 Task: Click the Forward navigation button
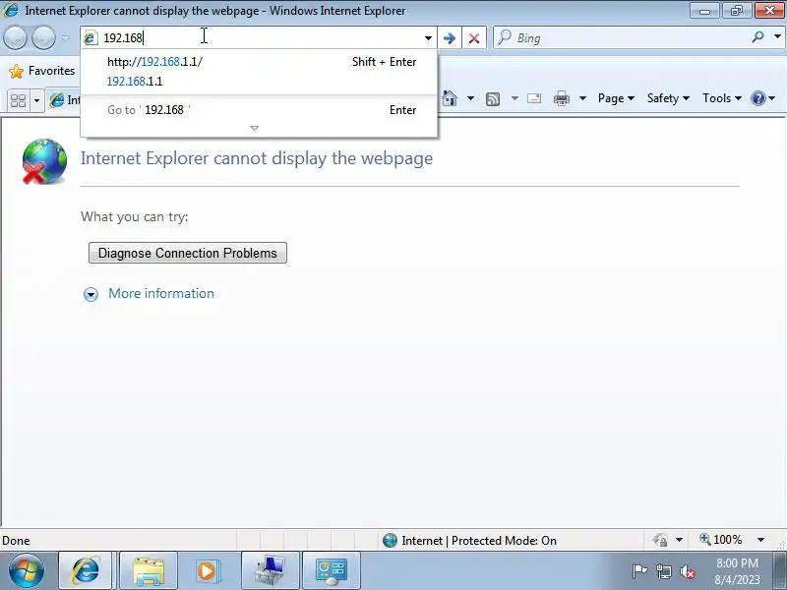pos(43,37)
